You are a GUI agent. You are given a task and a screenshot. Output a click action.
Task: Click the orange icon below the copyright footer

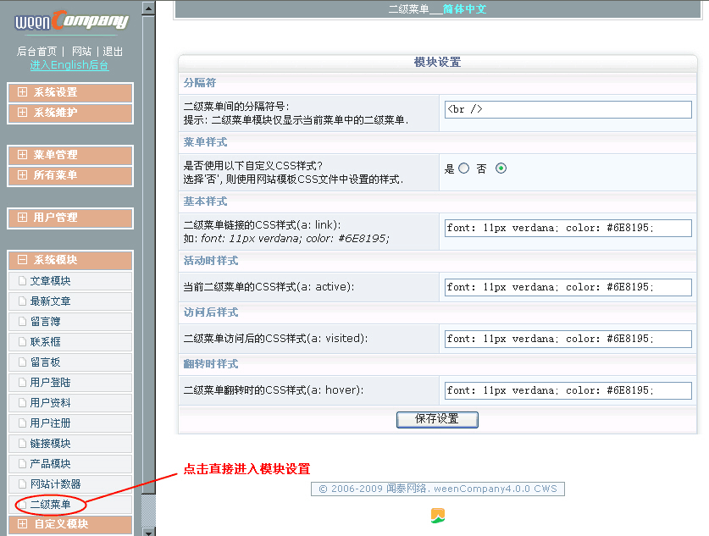[x=438, y=516]
